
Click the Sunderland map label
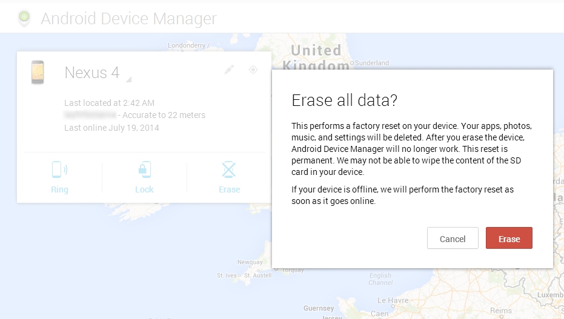point(372,63)
